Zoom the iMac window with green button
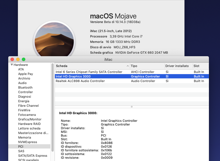This screenshot has height=161, width=220. point(24,59)
